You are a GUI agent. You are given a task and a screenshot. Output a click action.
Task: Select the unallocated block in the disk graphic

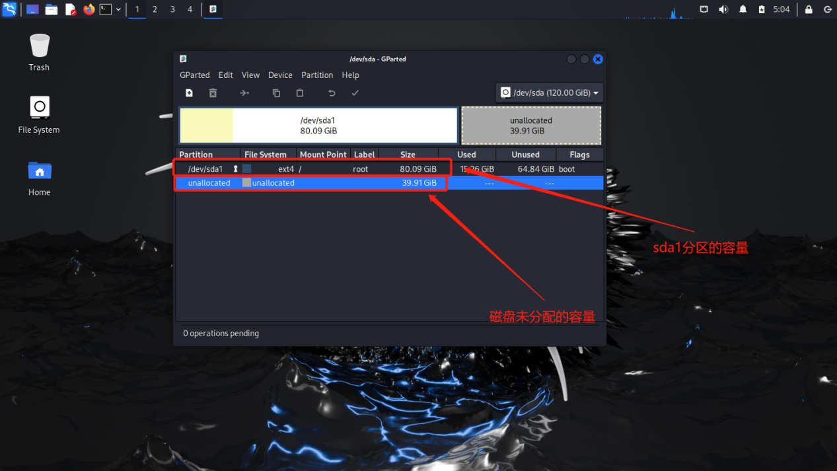[531, 126]
